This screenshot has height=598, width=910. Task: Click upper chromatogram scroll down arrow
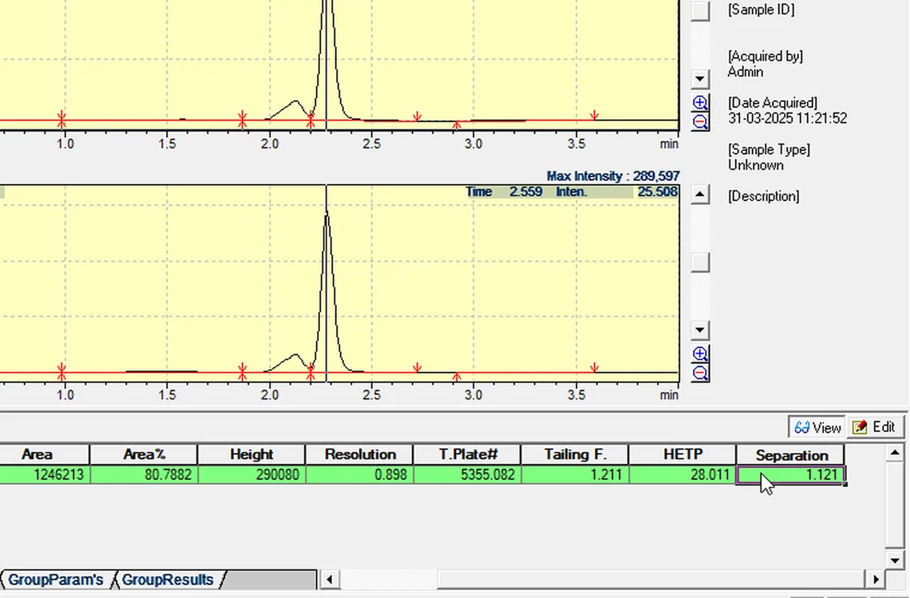(700, 79)
